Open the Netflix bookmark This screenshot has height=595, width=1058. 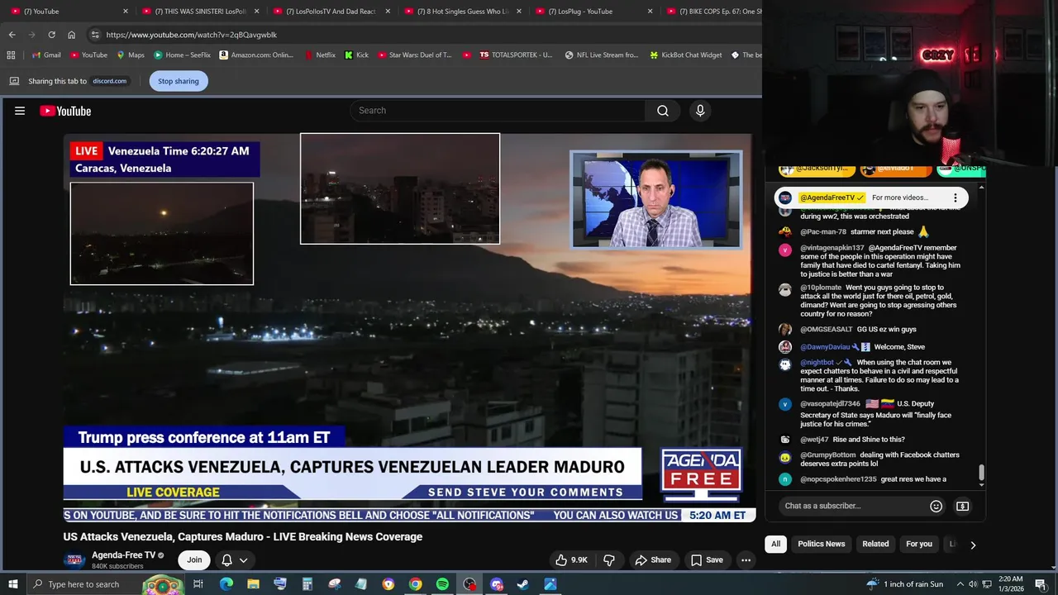coord(320,55)
